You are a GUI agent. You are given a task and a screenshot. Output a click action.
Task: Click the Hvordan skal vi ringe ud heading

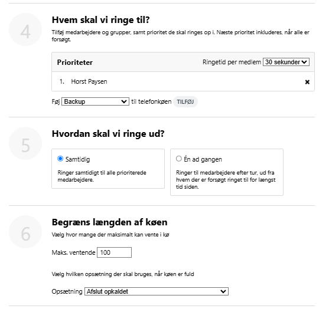108,134
